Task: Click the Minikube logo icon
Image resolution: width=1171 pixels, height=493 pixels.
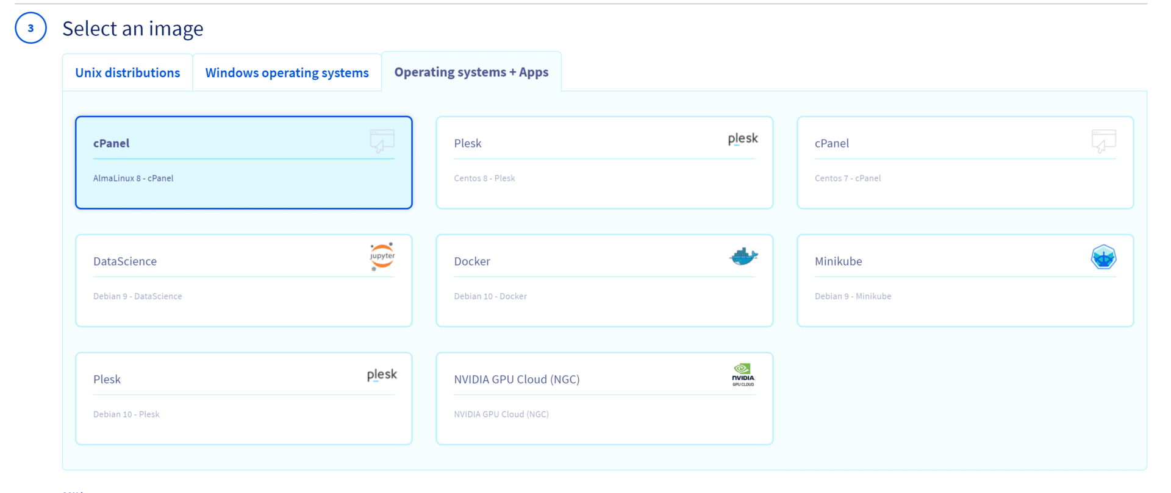Action: (1104, 257)
